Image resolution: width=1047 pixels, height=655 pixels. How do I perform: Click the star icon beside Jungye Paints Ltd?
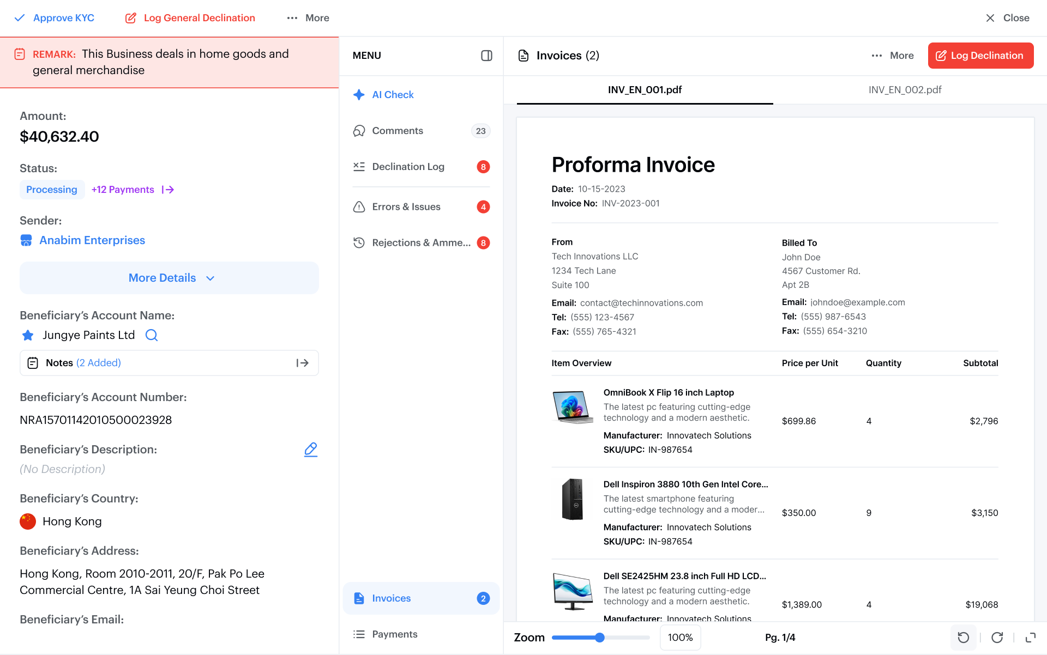(x=28, y=335)
